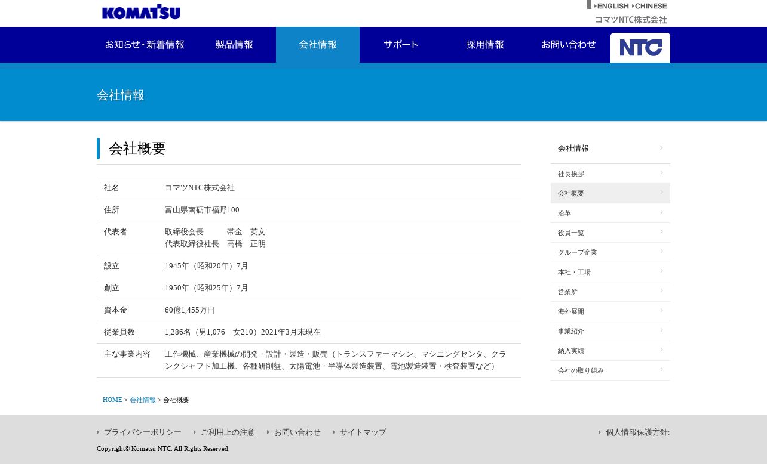Click the KOMATSU logo
The height and width of the screenshot is (464, 767).
pyautogui.click(x=141, y=12)
